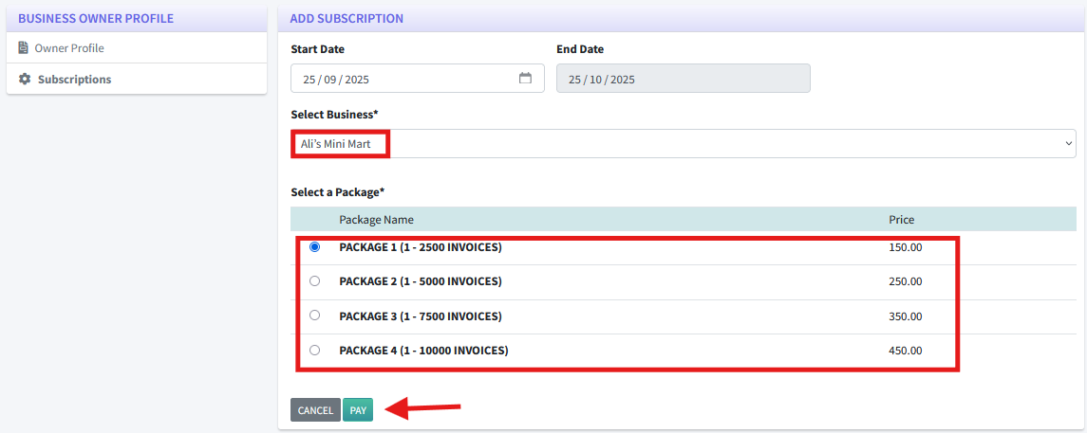Click the Start Date input field
The image size is (1087, 433).
click(x=399, y=79)
